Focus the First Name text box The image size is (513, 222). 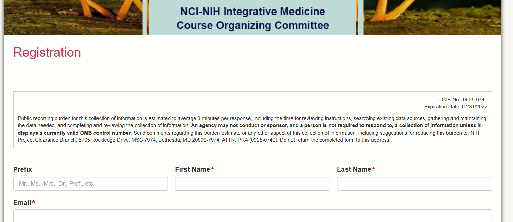click(x=252, y=184)
